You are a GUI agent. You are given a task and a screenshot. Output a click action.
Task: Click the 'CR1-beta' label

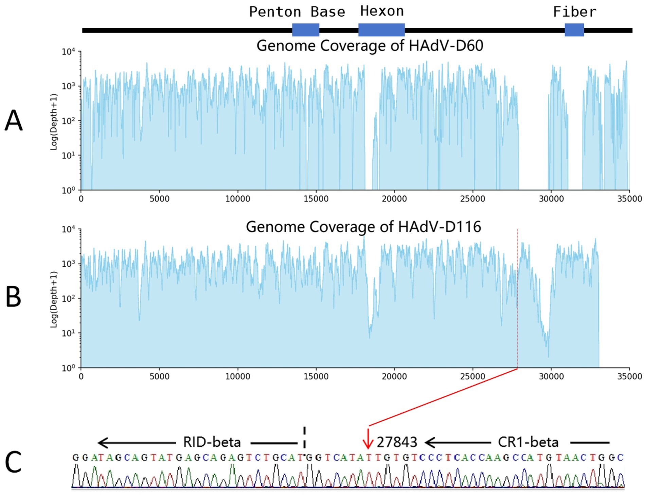528,442
